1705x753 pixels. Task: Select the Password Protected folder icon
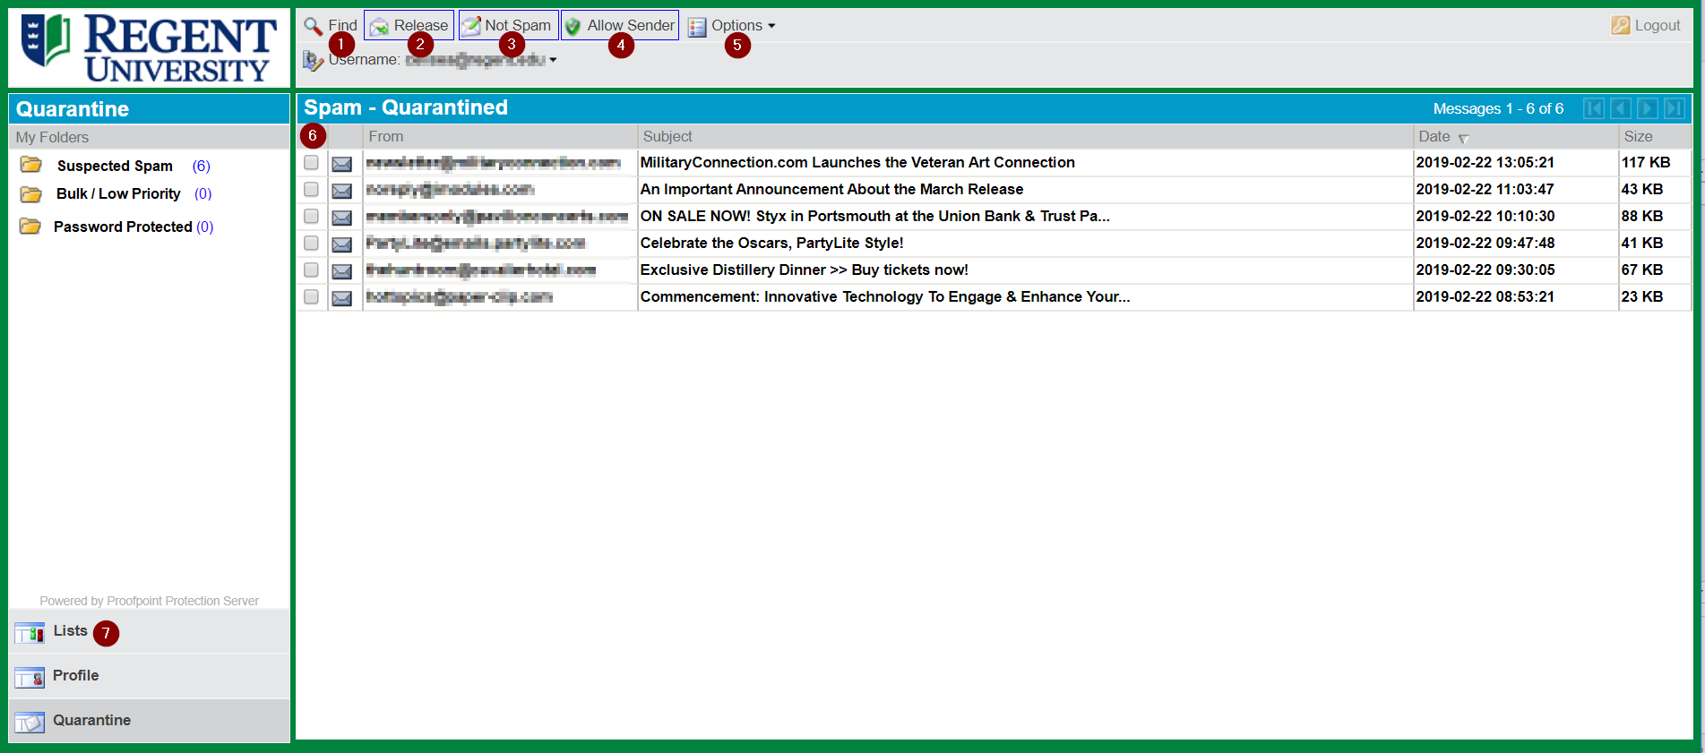(30, 227)
